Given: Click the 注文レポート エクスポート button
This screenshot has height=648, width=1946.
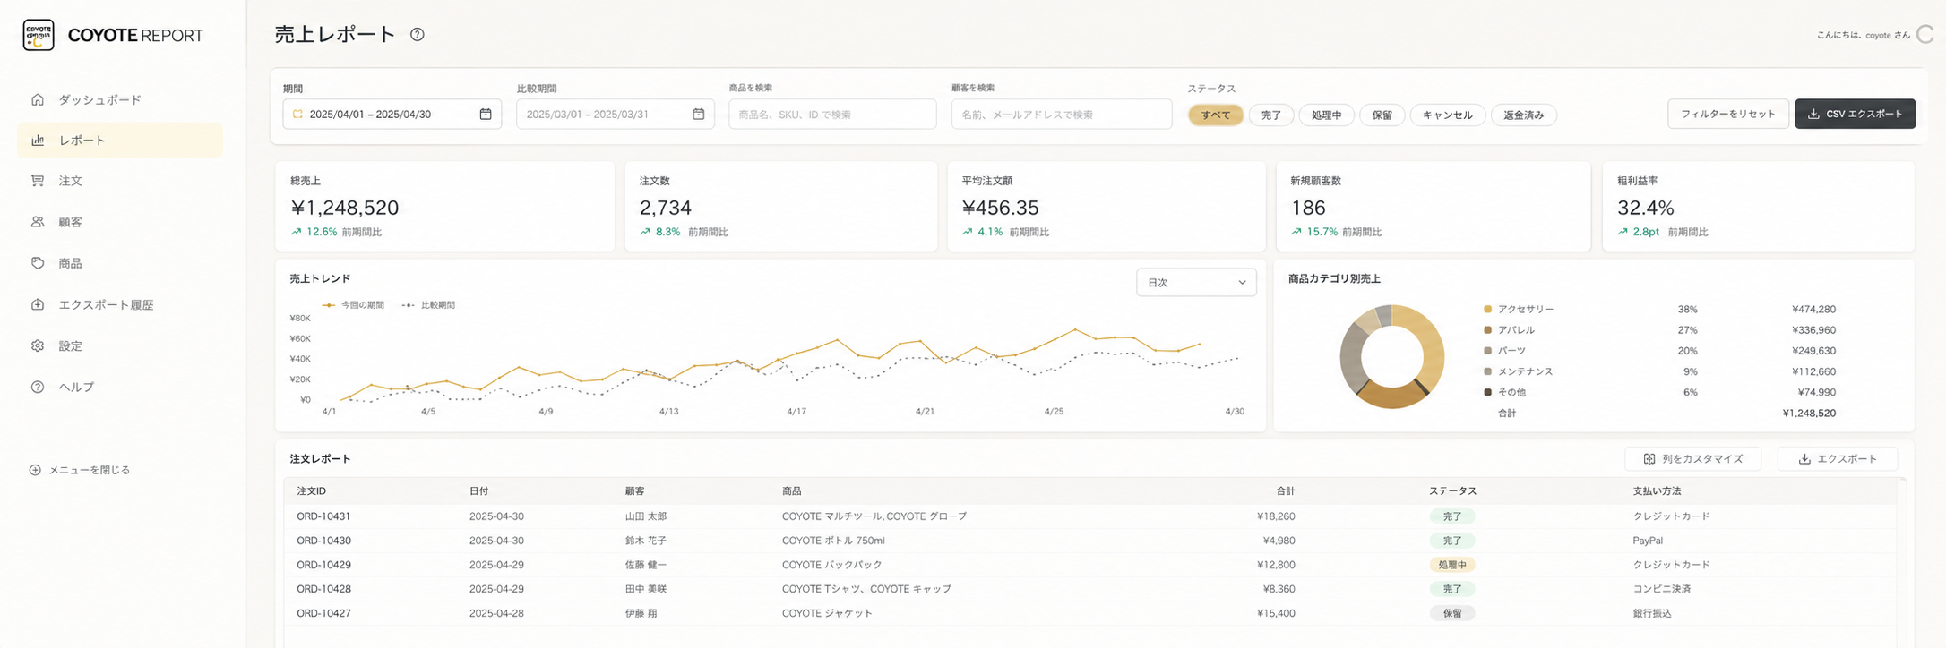Looking at the screenshot, I should click(x=1838, y=459).
